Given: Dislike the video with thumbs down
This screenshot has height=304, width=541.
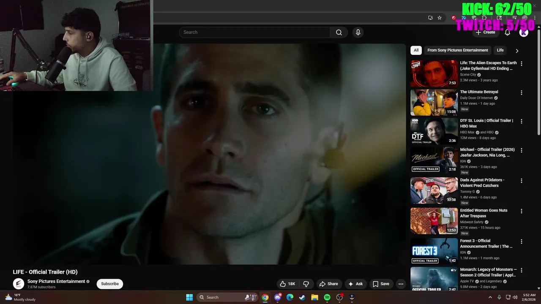Looking at the screenshot, I should pos(306,284).
